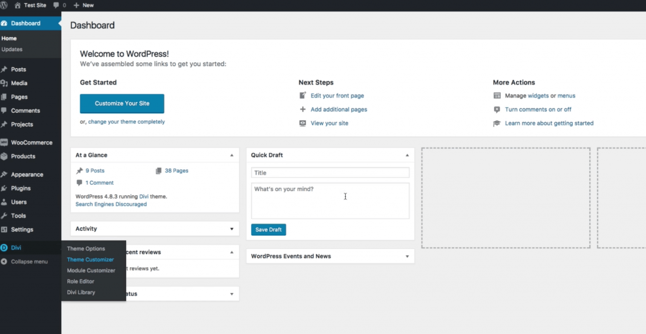Click the What's on your mind text area
Image resolution: width=646 pixels, height=334 pixels.
point(330,201)
